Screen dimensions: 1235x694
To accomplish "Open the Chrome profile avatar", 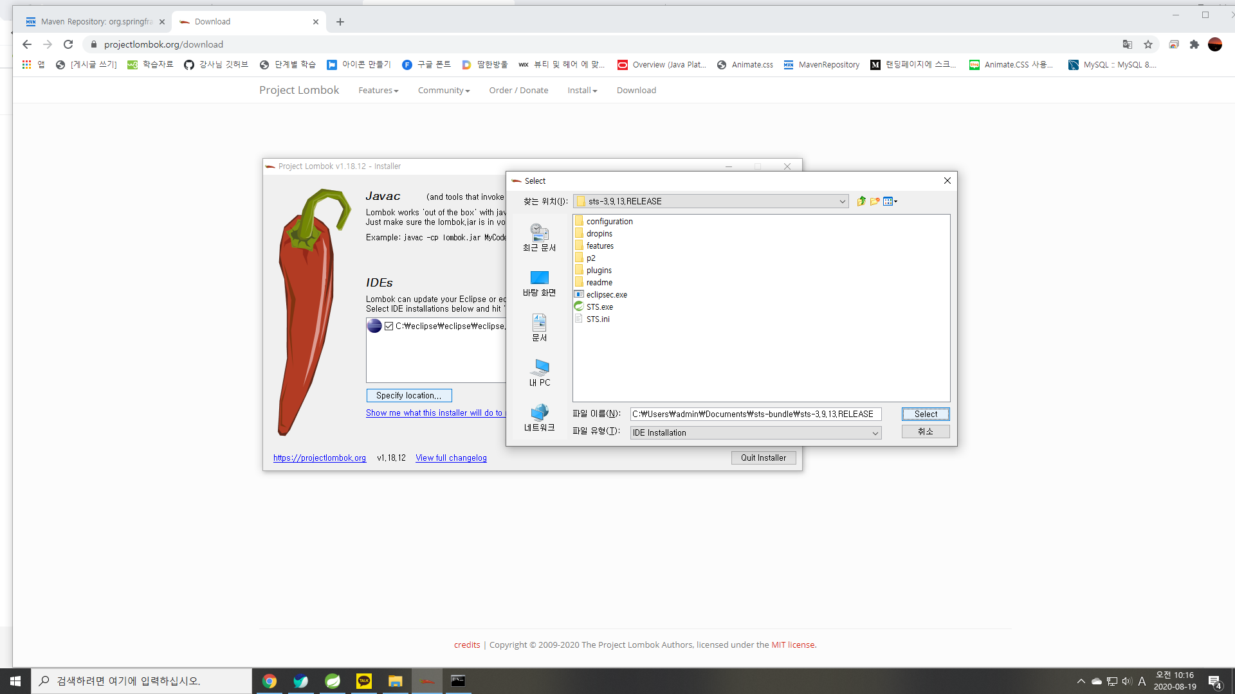I will pyautogui.click(x=1215, y=44).
